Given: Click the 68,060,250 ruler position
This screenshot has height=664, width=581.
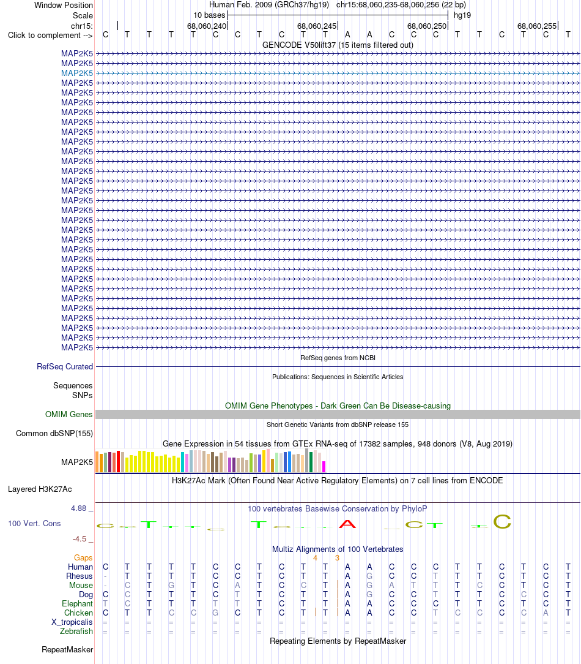Looking at the screenshot, I should point(427,26).
